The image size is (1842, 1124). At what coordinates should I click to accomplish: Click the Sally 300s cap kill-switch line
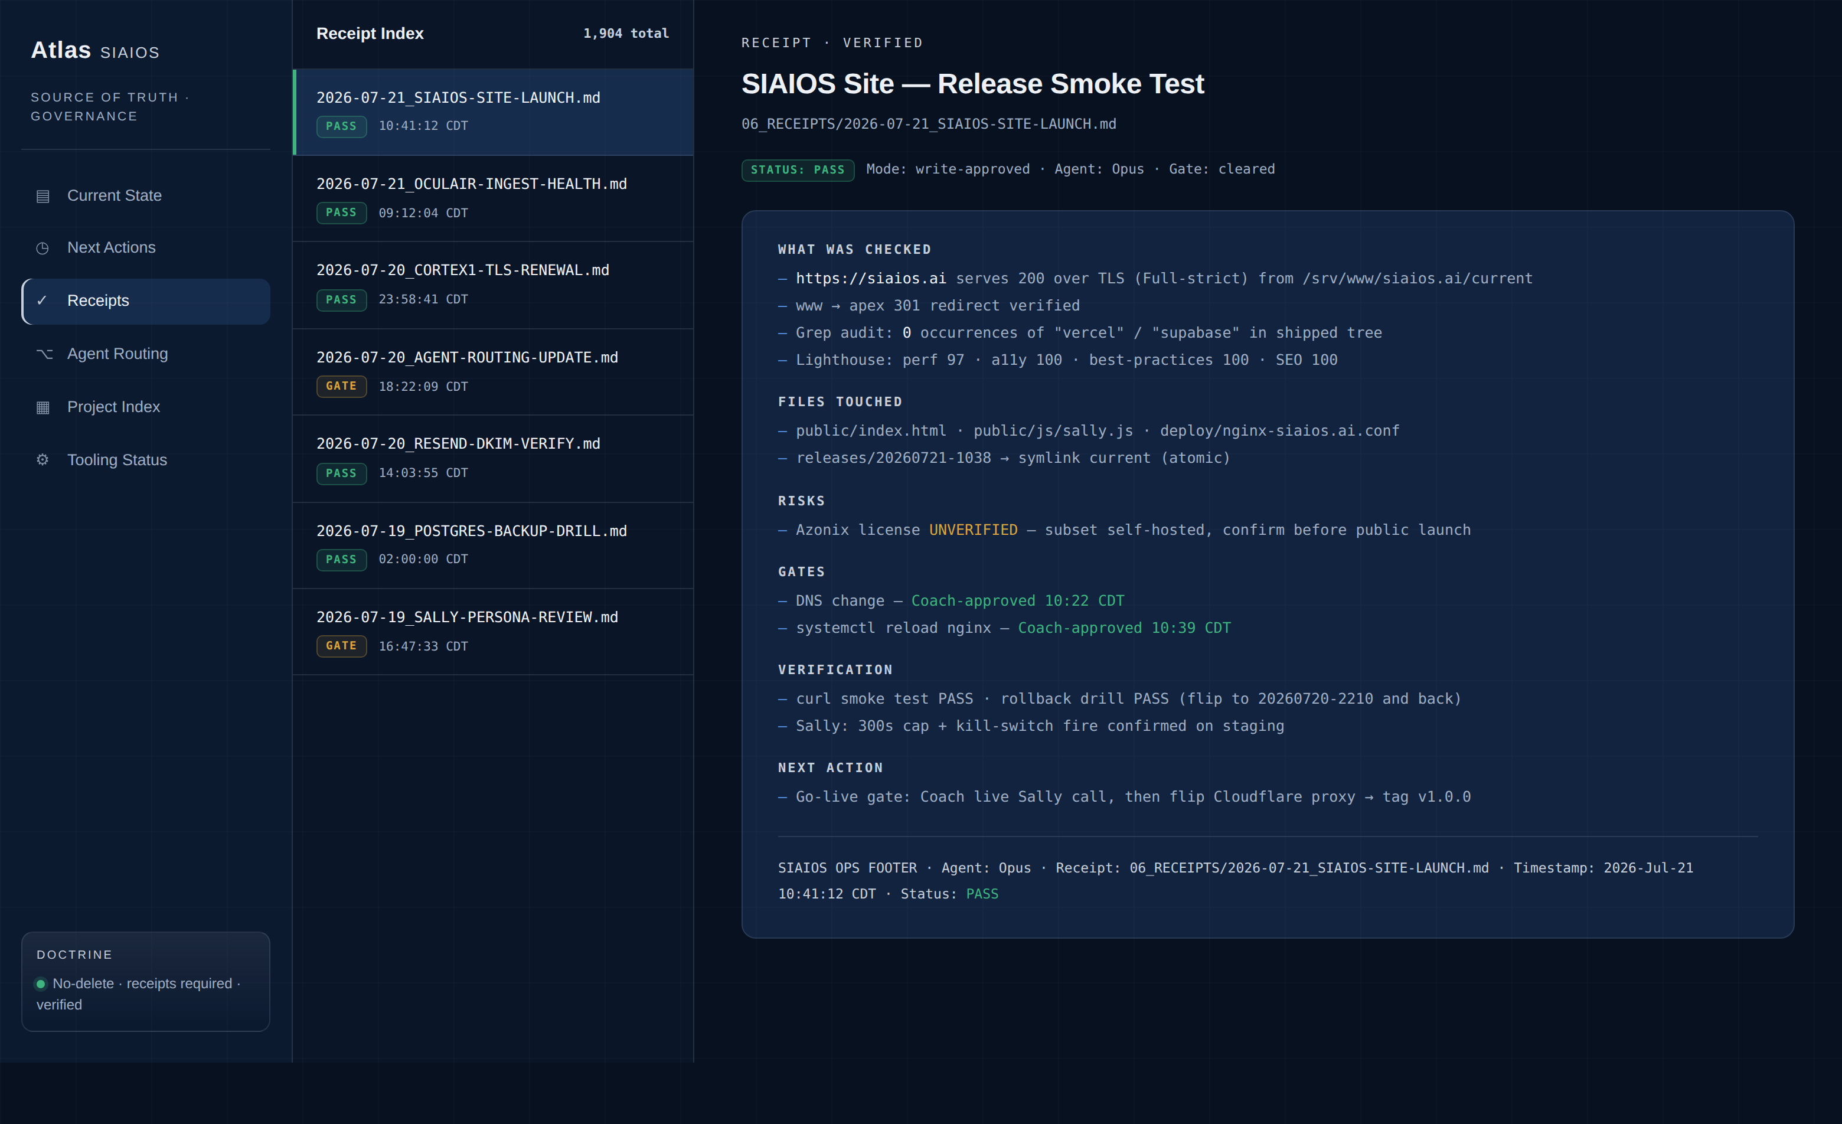coord(1031,727)
